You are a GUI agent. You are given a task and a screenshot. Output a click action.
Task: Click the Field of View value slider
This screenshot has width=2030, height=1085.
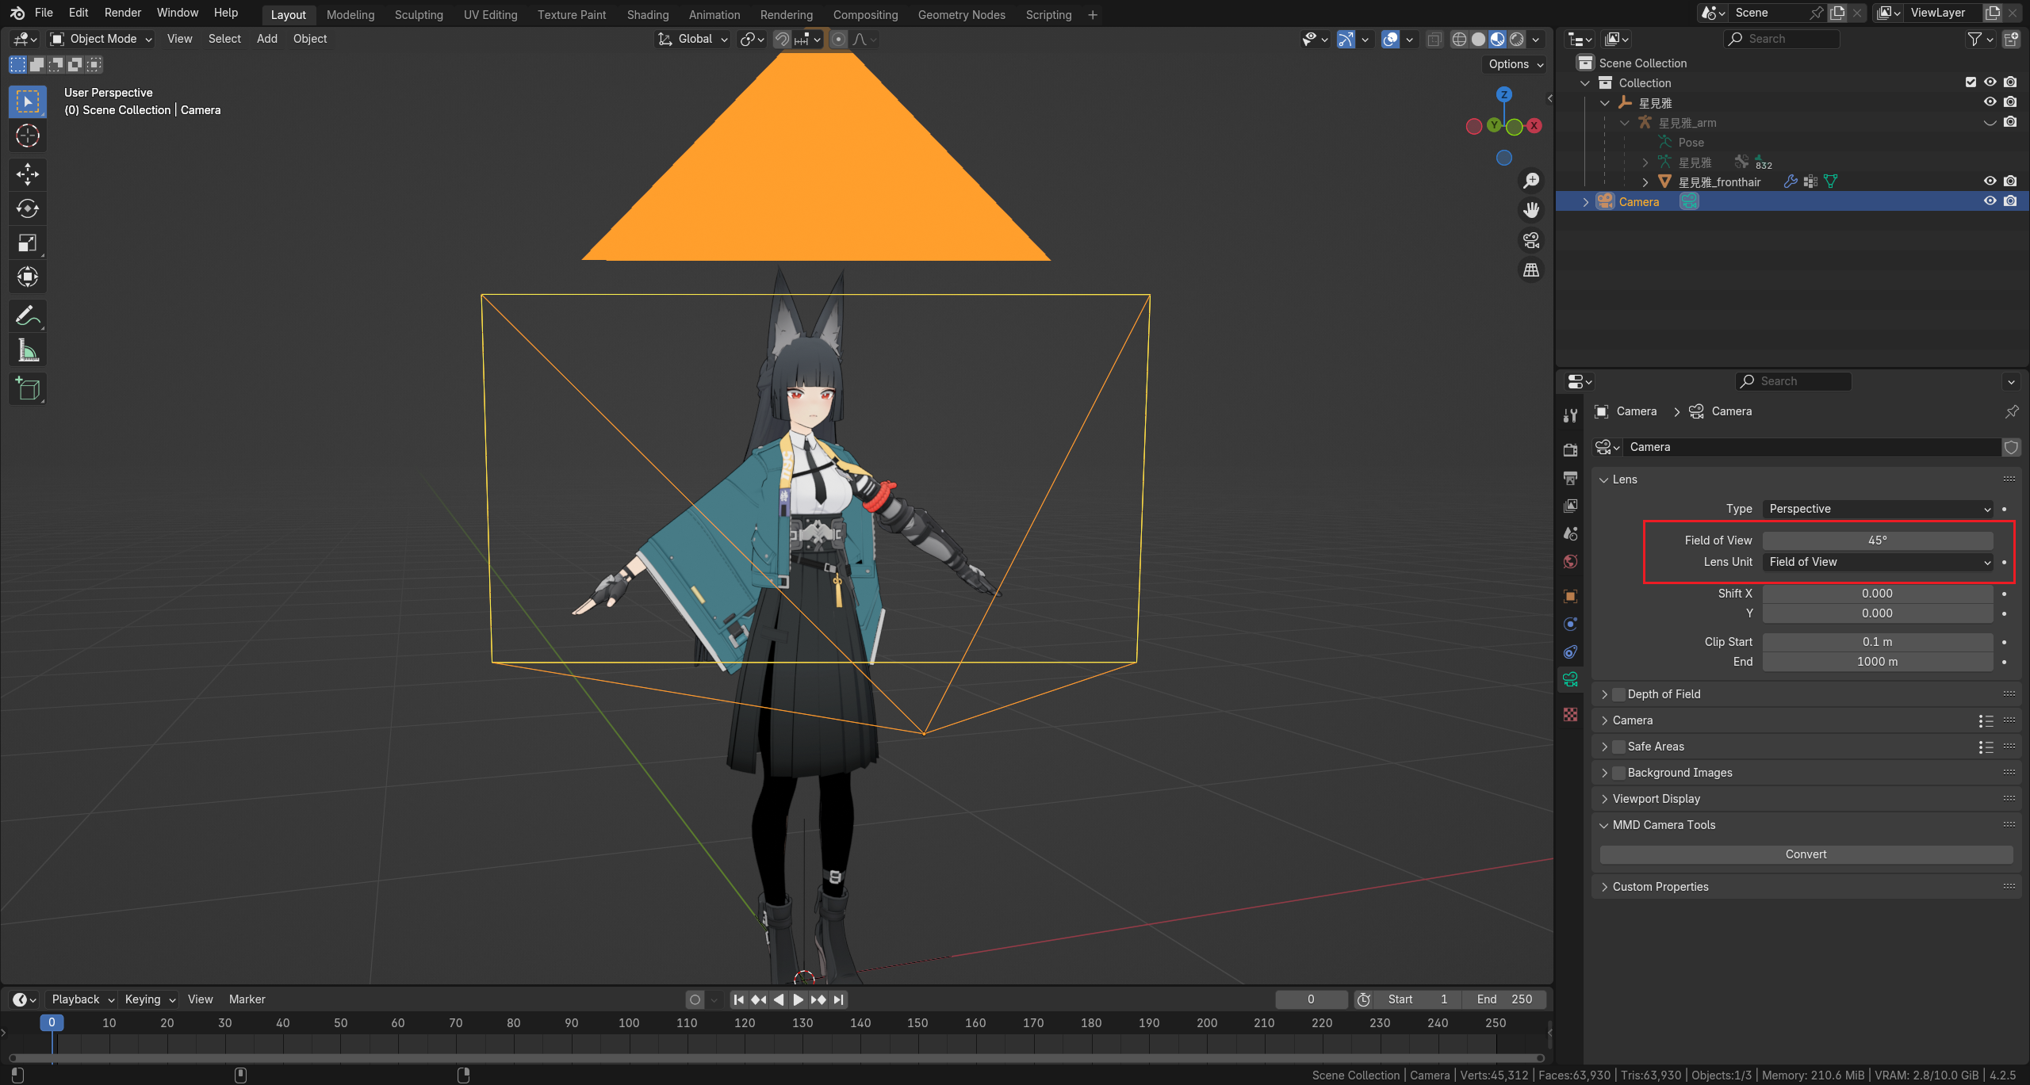1877,541
